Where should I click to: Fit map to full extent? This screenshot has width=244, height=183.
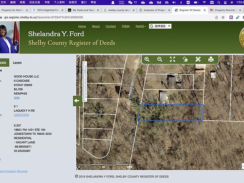pyautogui.click(x=172, y=59)
